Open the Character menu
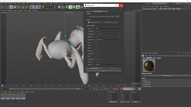The image size is (191, 107). point(44,4)
